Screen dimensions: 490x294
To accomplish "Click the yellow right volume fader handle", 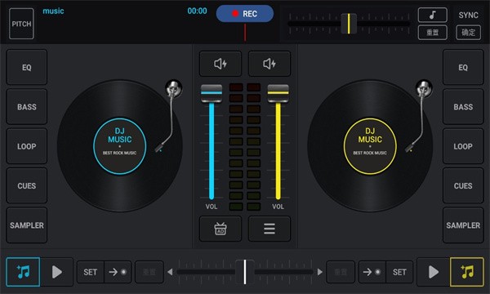I will click(278, 93).
